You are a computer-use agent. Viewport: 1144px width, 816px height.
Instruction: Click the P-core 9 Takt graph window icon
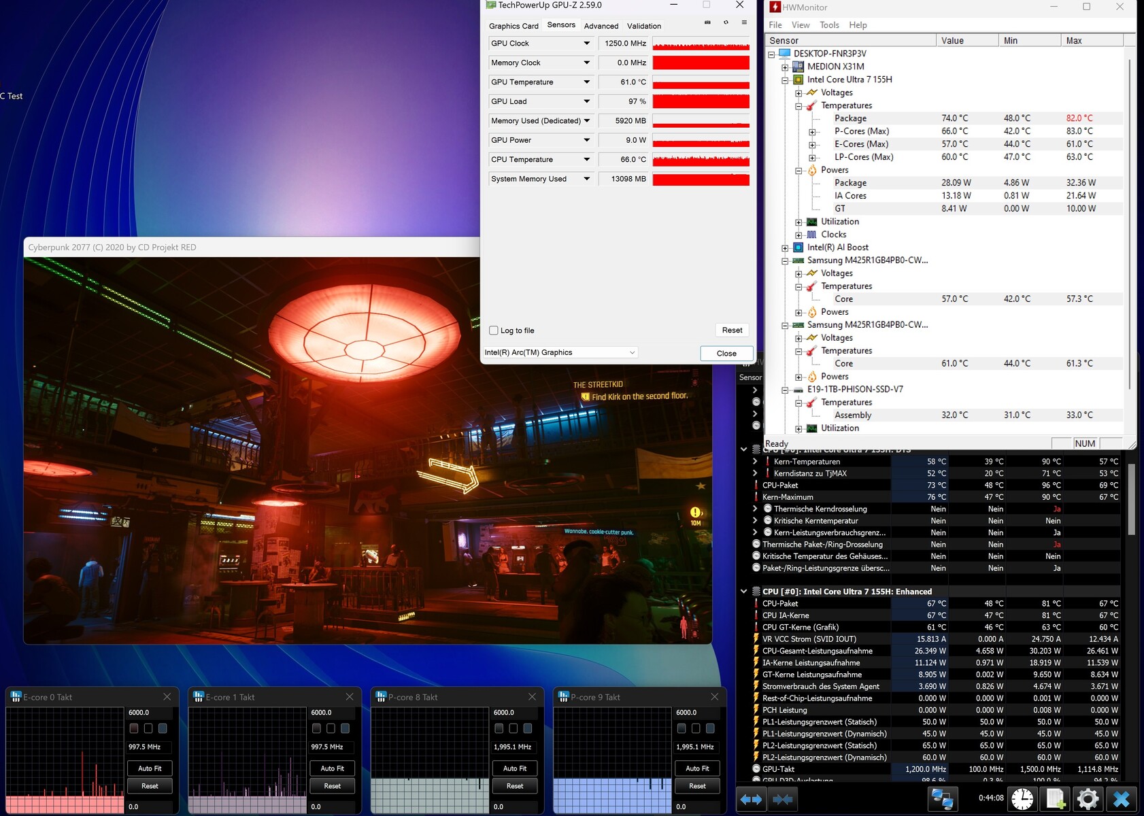pos(564,697)
